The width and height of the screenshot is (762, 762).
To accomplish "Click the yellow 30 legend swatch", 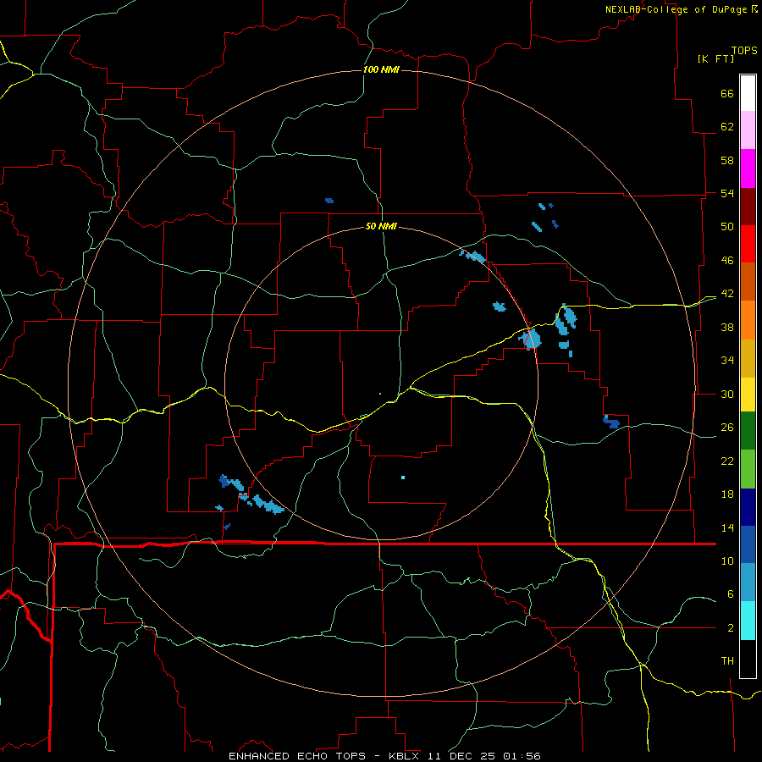I will pos(748,395).
